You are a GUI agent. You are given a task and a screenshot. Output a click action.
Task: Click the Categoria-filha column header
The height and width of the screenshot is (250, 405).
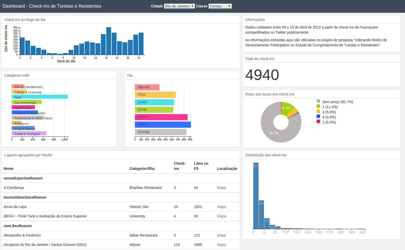click(142, 169)
